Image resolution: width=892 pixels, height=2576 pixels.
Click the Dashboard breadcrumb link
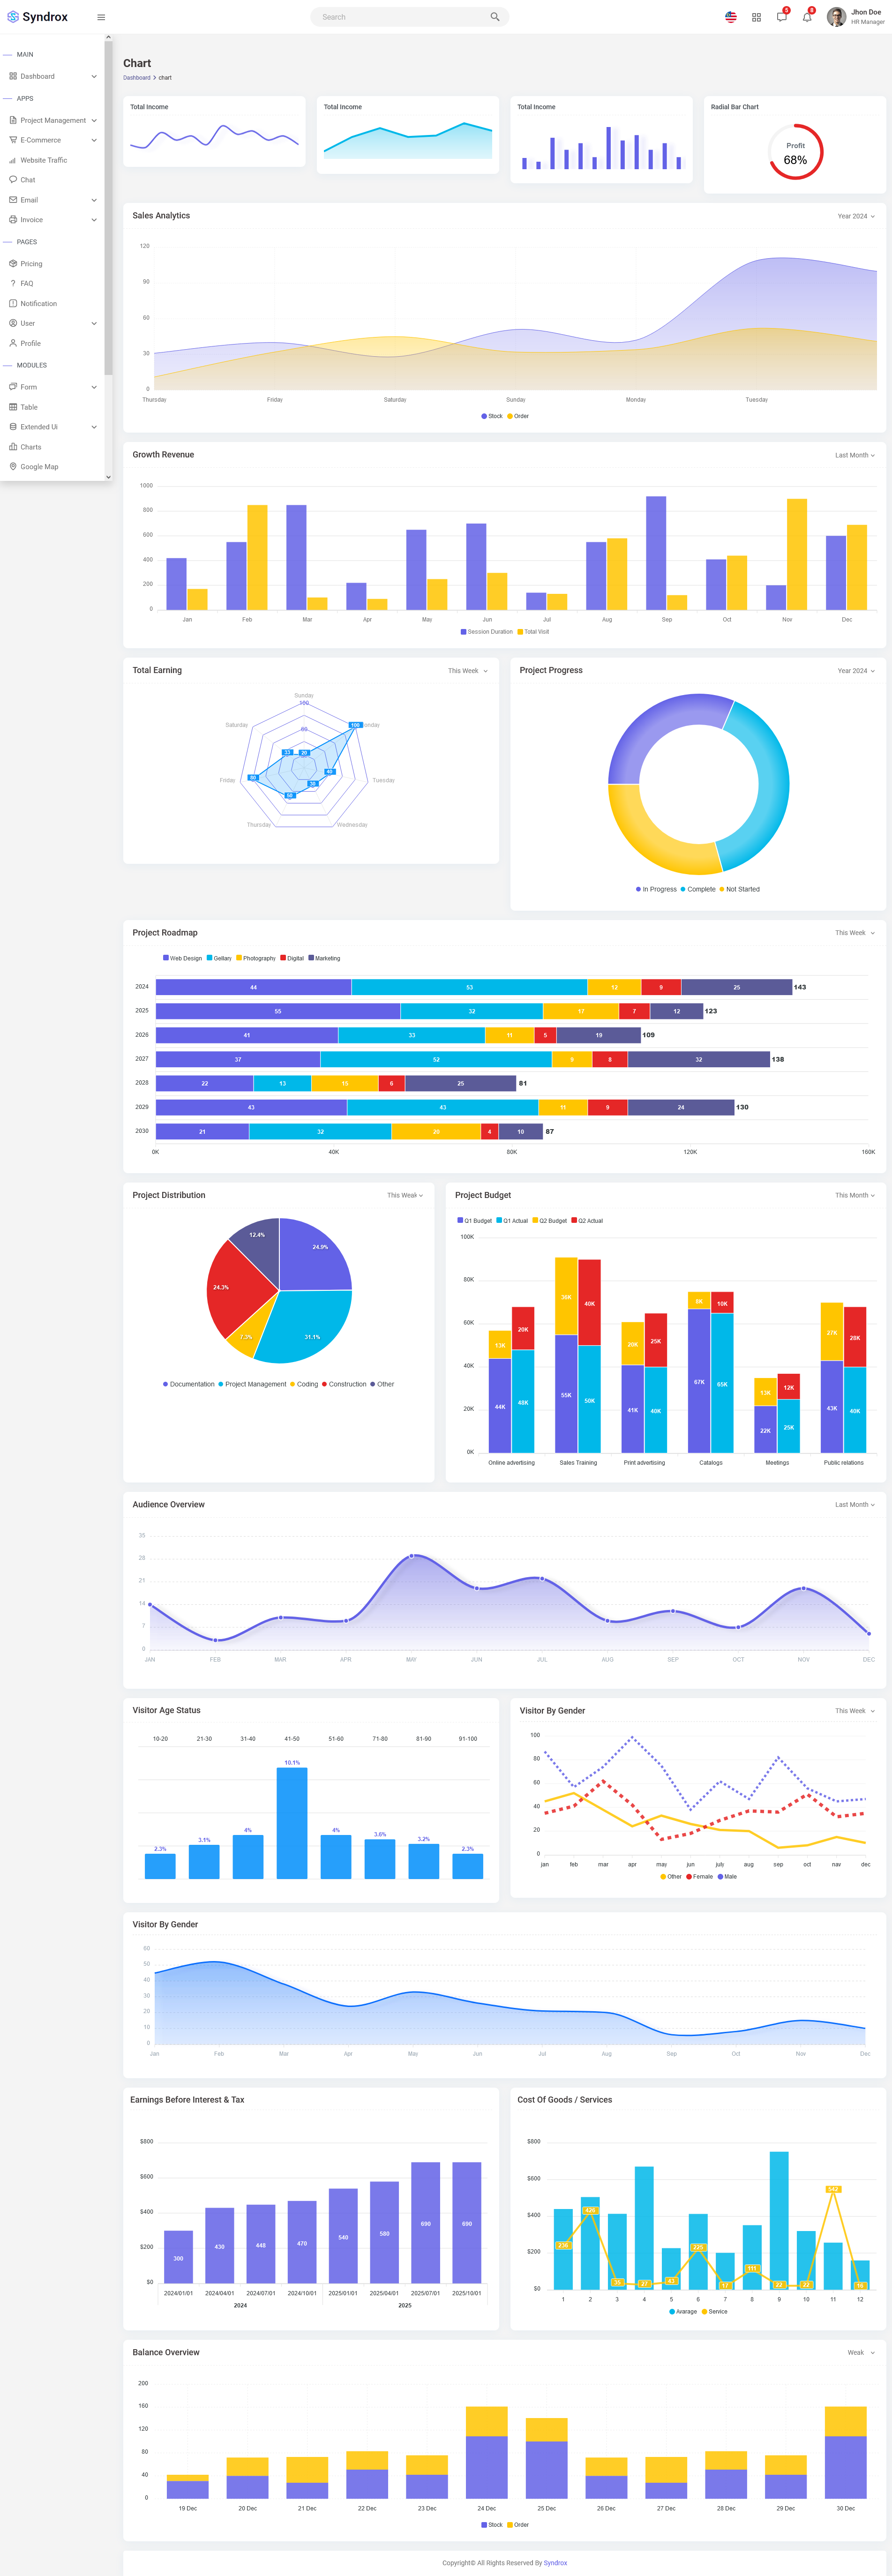click(137, 78)
